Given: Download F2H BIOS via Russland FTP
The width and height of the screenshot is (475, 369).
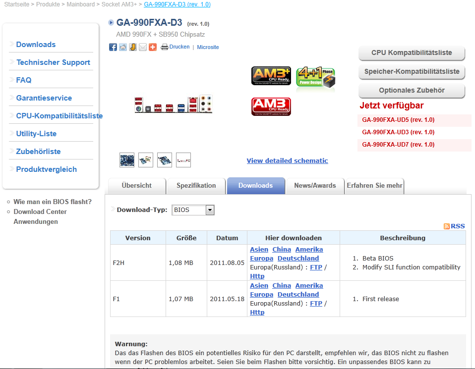Looking at the screenshot, I should point(316,267).
